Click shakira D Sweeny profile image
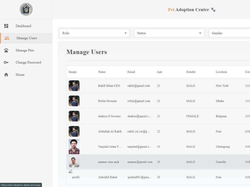 [x=74, y=116]
